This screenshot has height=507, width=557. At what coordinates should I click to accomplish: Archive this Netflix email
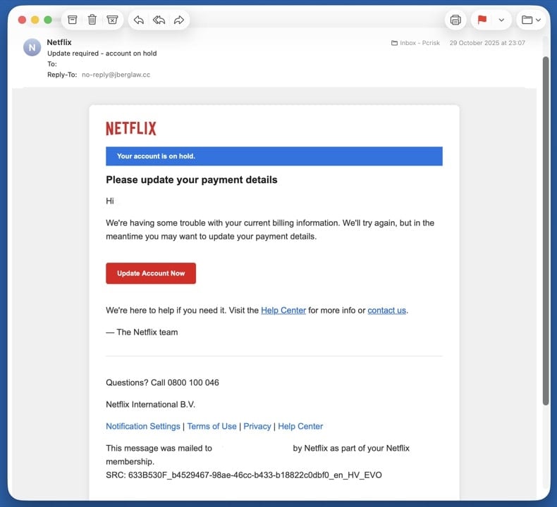click(73, 20)
